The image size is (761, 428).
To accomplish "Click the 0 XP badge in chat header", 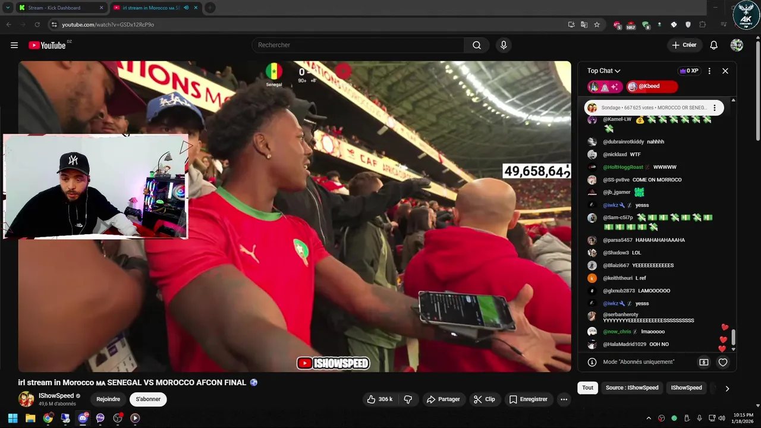I will [689, 71].
